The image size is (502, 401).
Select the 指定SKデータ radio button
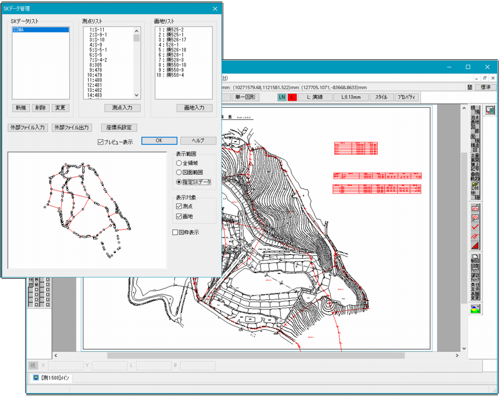pos(179,182)
